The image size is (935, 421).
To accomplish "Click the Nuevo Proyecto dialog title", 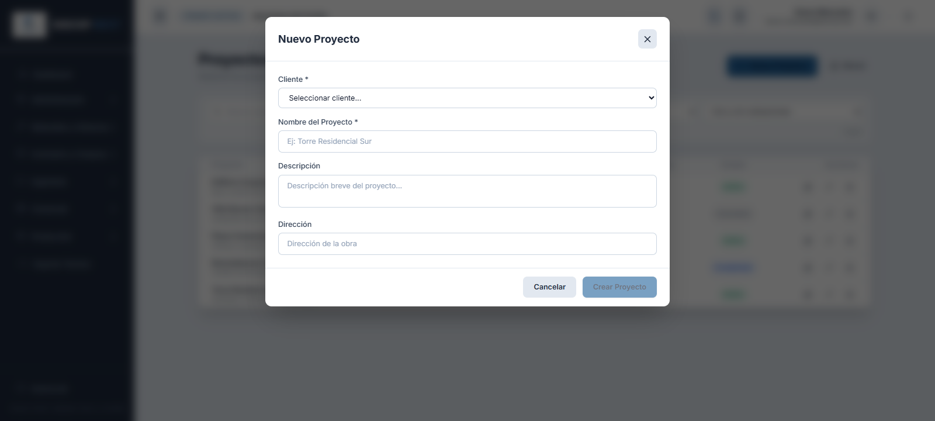I will pos(318,39).
